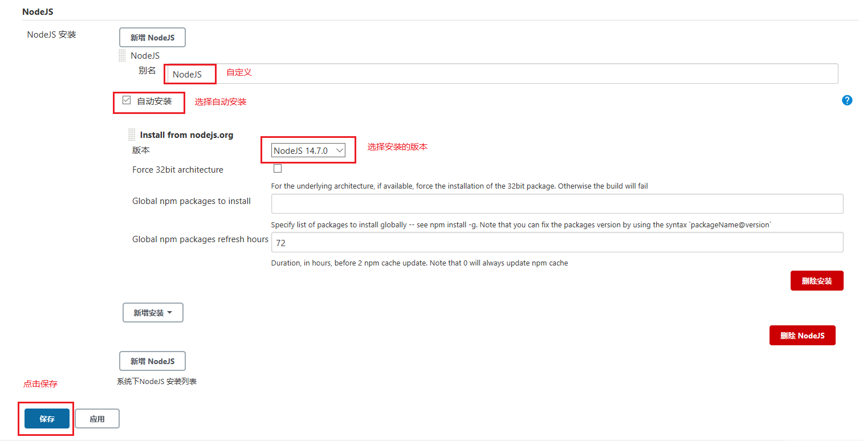Focus the Global npm packages to install field
863x441 pixels.
[557, 203]
